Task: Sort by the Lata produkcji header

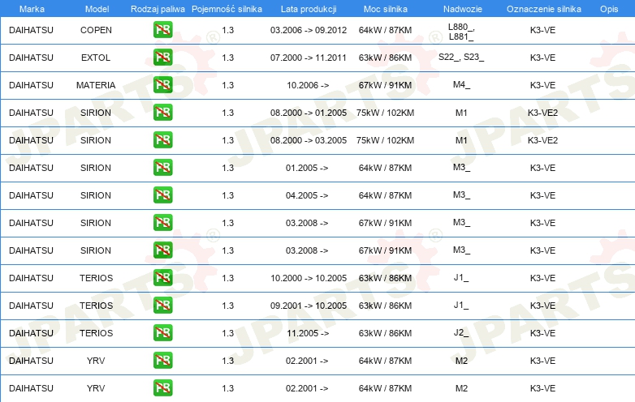Action: 308,8
